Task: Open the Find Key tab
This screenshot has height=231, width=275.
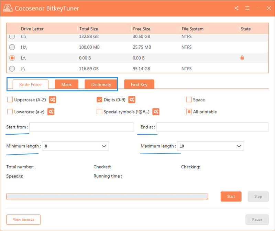Action: (139, 84)
